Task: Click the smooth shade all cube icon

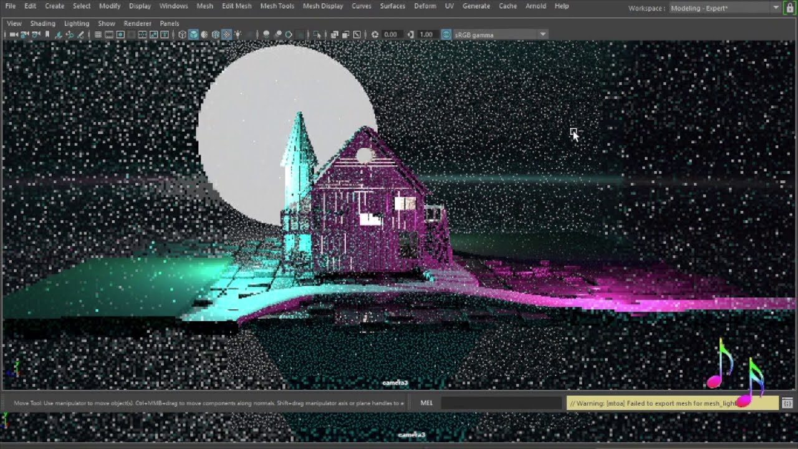Action: [x=193, y=35]
